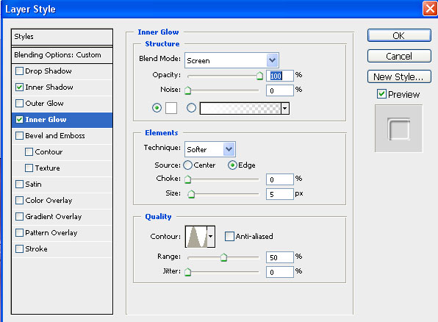Enable the Stroke checkbox
438x322 pixels.
point(19,249)
